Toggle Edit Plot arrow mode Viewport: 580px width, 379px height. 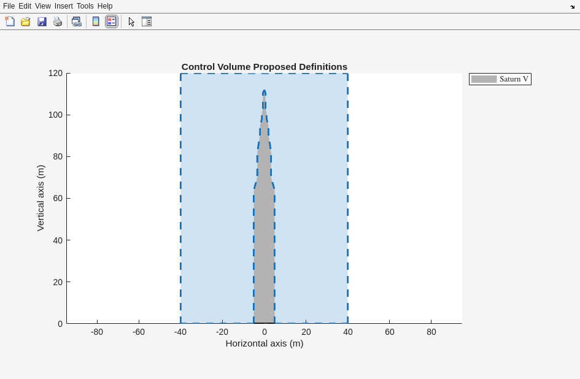tap(131, 21)
